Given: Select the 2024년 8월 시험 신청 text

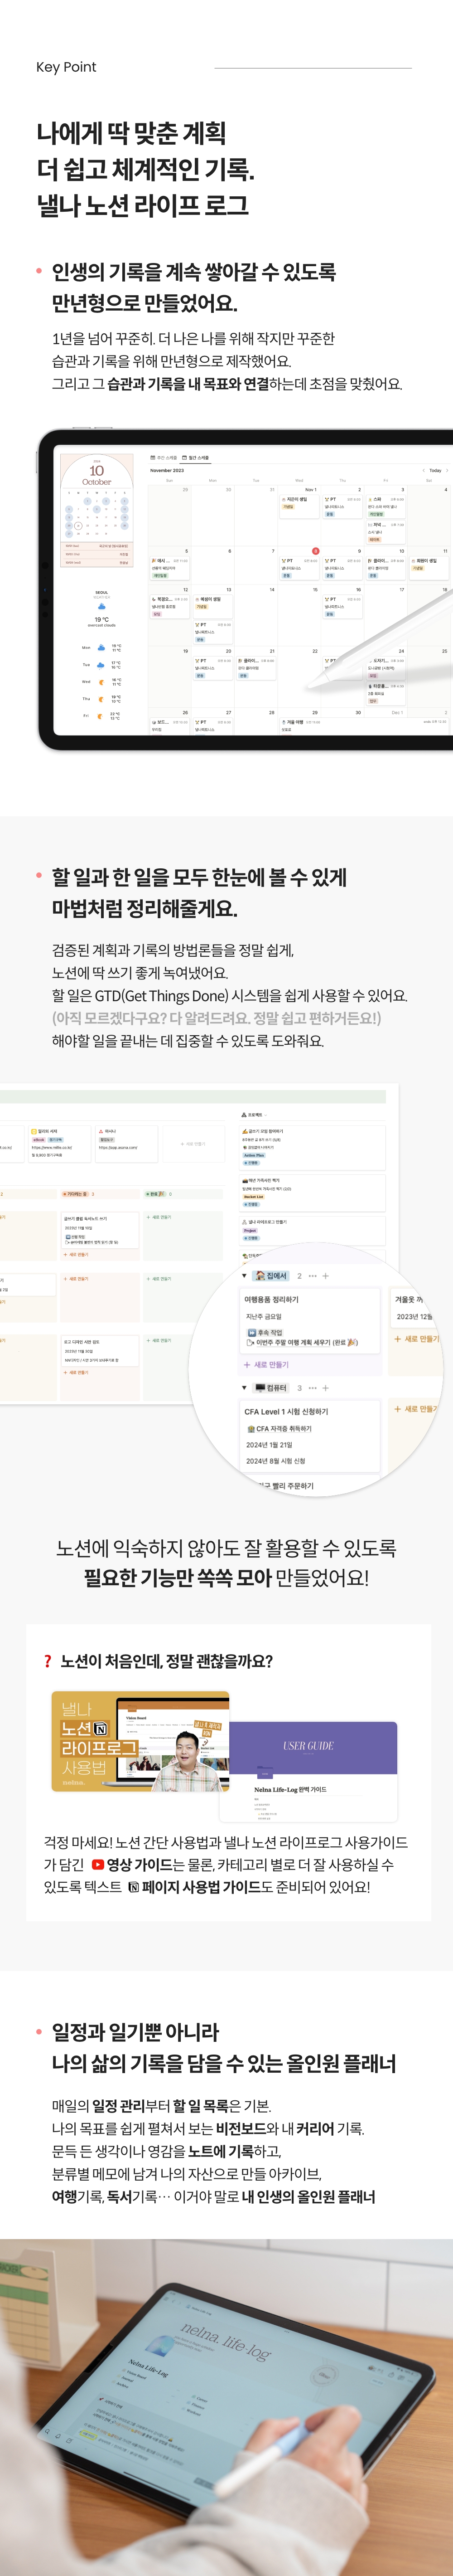Looking at the screenshot, I should pyautogui.click(x=276, y=1460).
